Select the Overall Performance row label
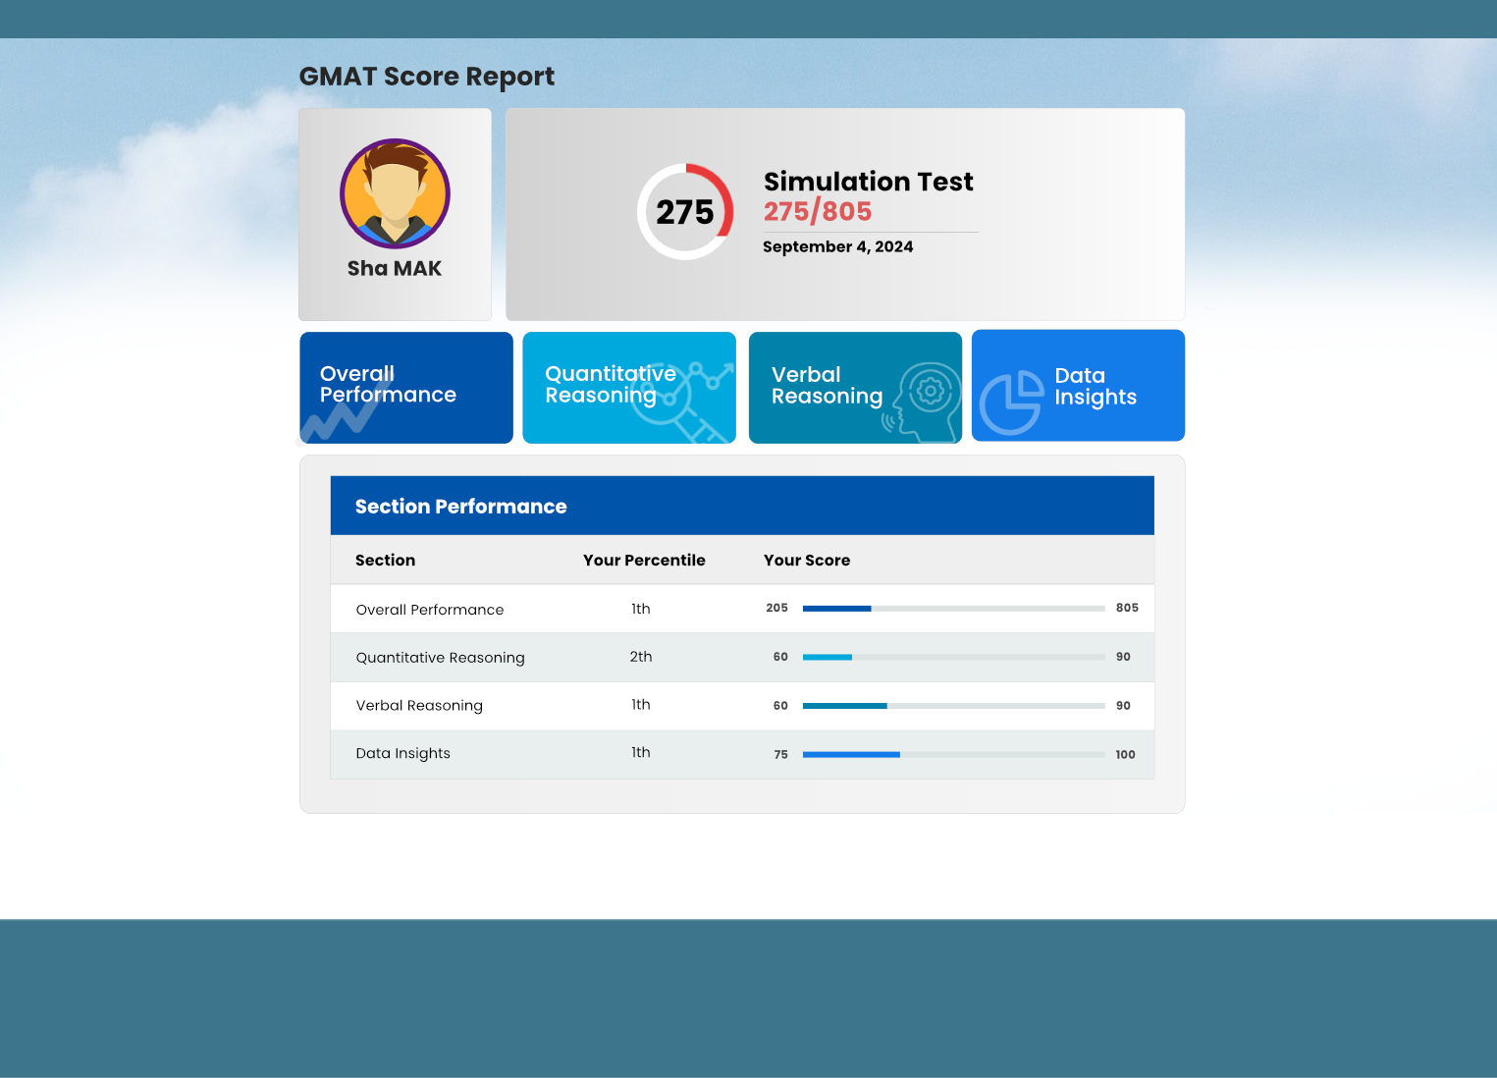The width and height of the screenshot is (1497, 1078). tap(430, 610)
